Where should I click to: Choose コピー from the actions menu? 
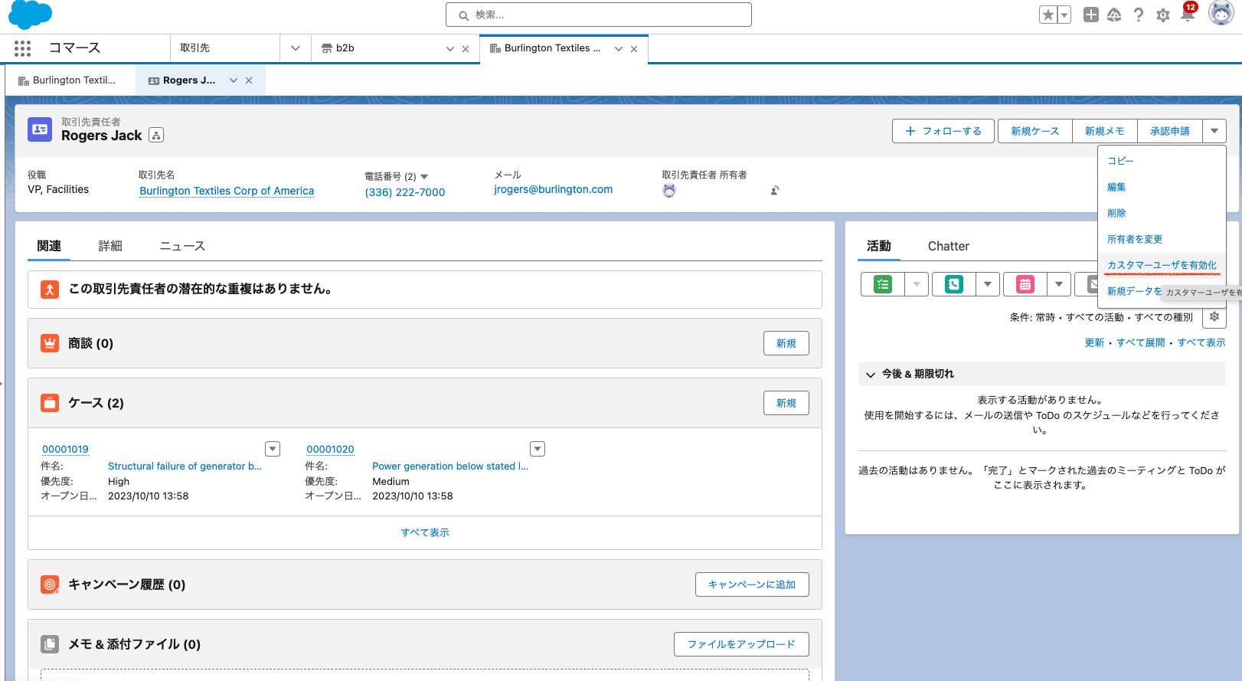(x=1120, y=161)
